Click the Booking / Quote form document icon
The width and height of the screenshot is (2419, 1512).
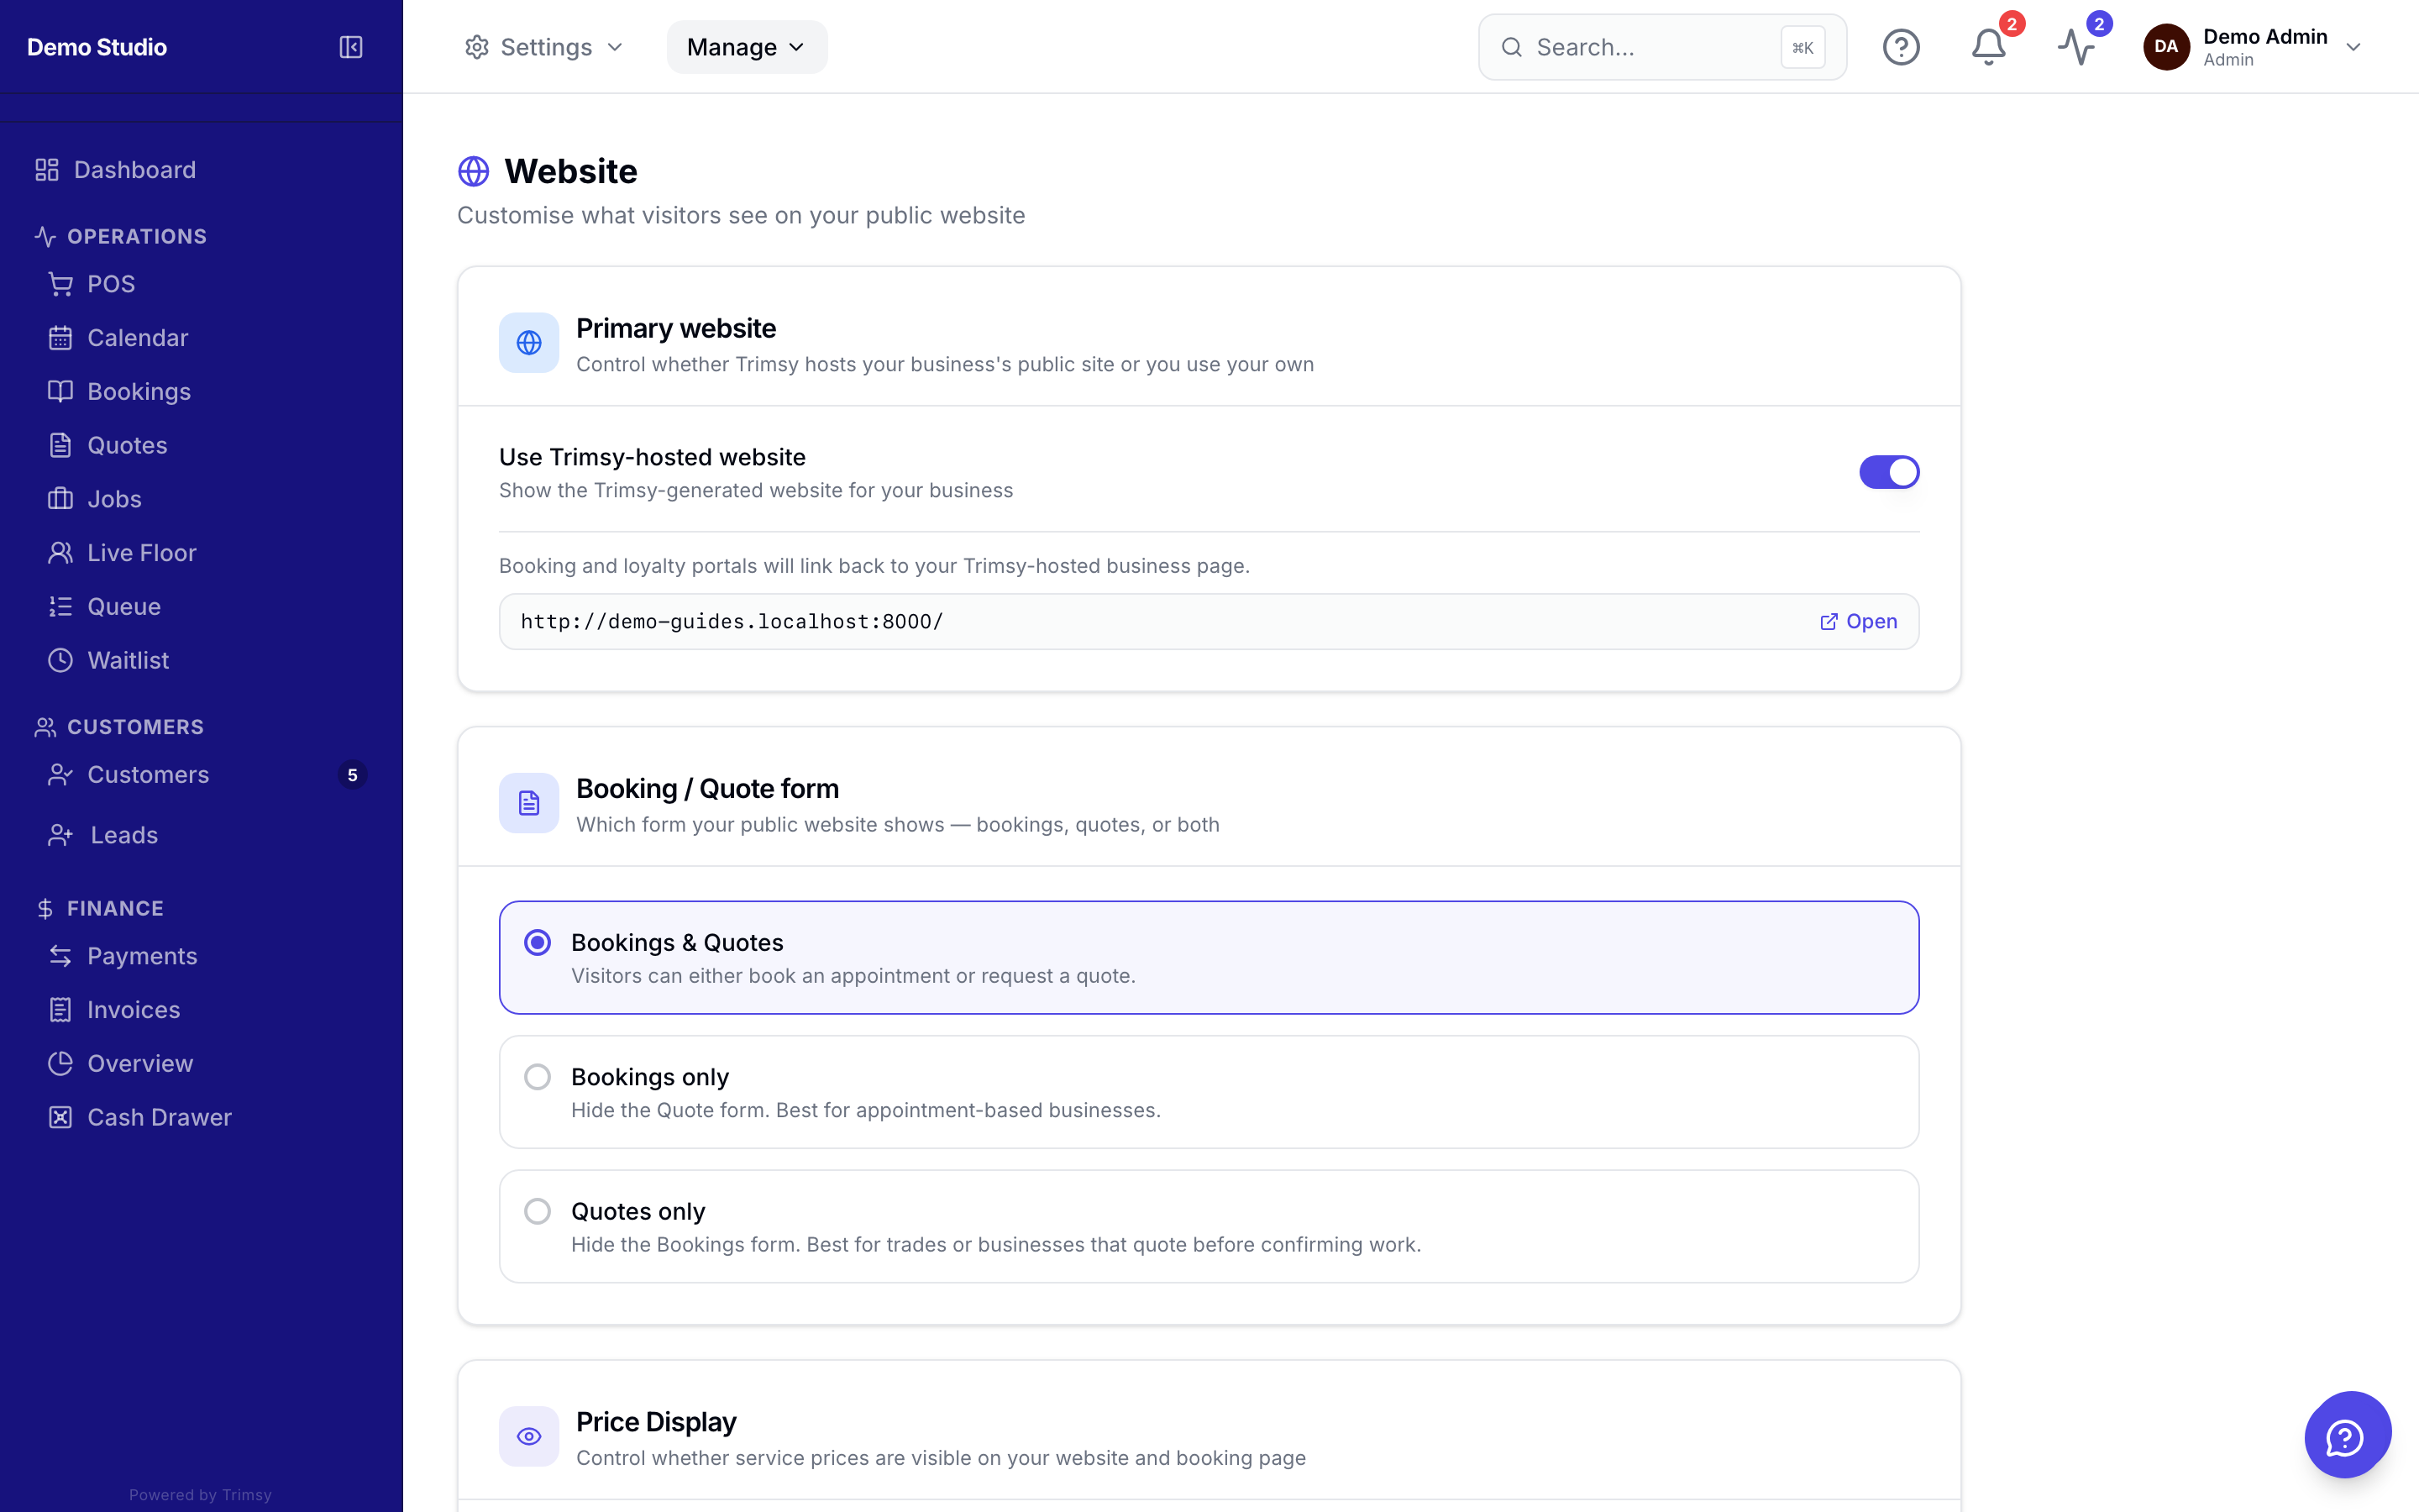click(x=529, y=803)
